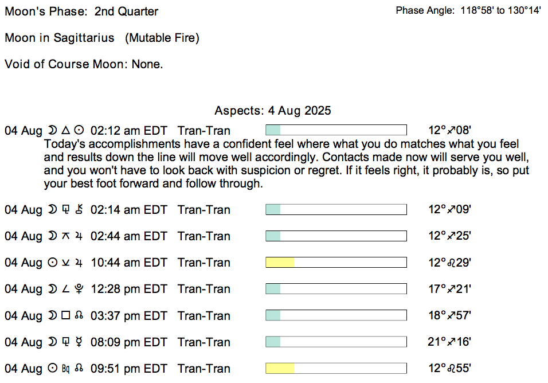Click the Moon trine Sun aspect glyphs

coord(66,130)
